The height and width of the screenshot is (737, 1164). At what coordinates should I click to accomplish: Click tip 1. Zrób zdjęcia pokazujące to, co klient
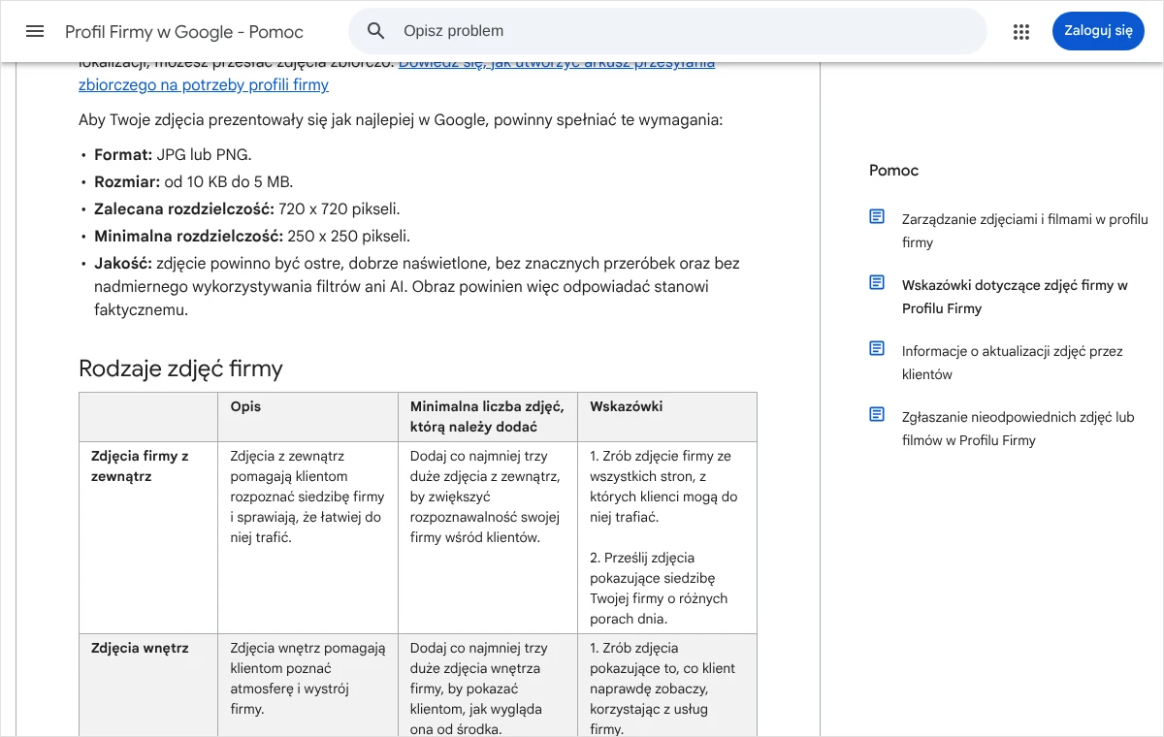coord(663,688)
